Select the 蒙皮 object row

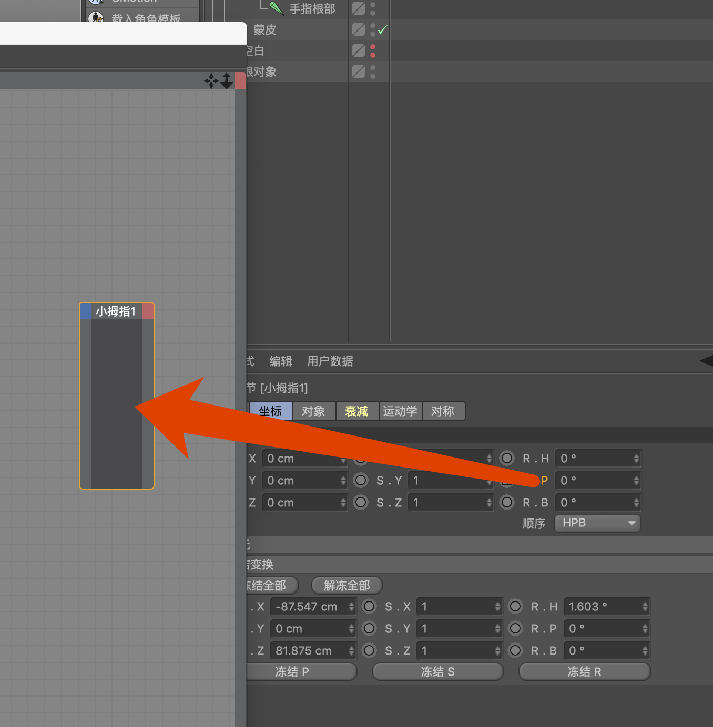pyautogui.click(x=265, y=30)
